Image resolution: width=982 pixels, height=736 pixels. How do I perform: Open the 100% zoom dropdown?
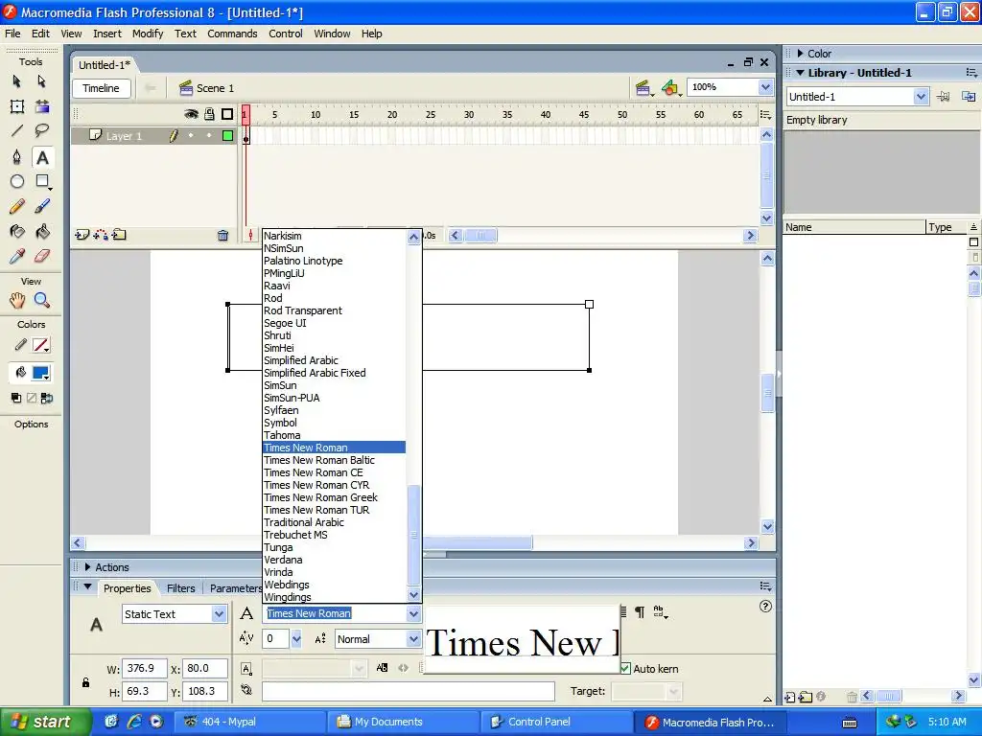[765, 87]
